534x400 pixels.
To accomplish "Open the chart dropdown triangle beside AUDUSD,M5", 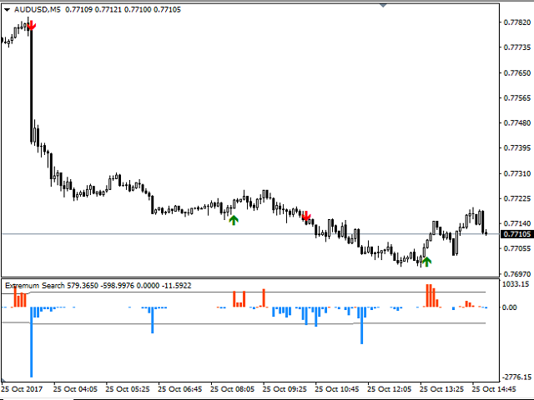I will click(x=8, y=10).
